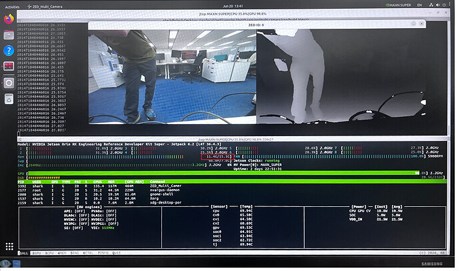This screenshot has width=460, height=271.
Task: Click the Mem usage bar
Action: tap(105, 156)
